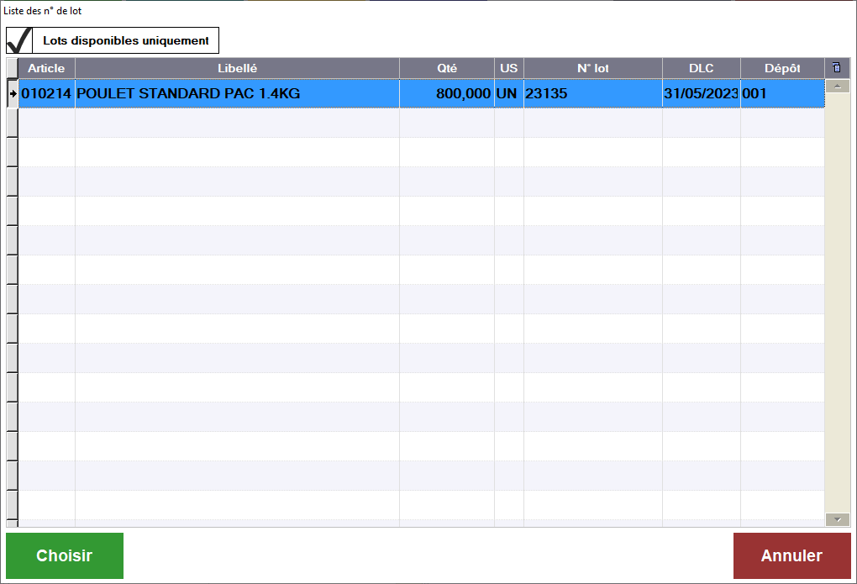Click the Dépôt column header
This screenshot has height=584, width=857.
coord(781,68)
